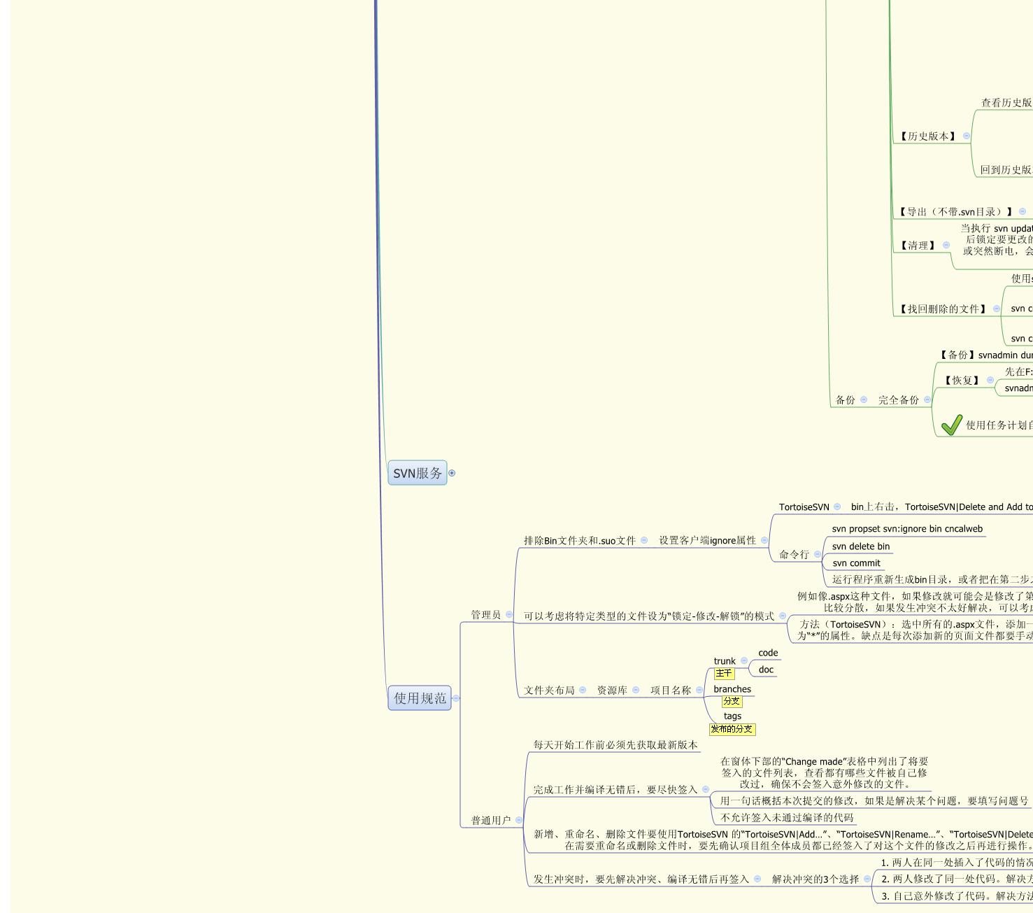The width and height of the screenshot is (1033, 913).
Task: Select the 分支 yellow label
Action: (732, 700)
